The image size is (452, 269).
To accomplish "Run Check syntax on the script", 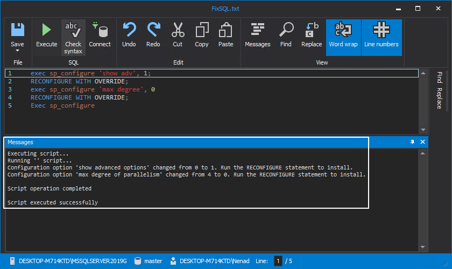I will [x=73, y=38].
